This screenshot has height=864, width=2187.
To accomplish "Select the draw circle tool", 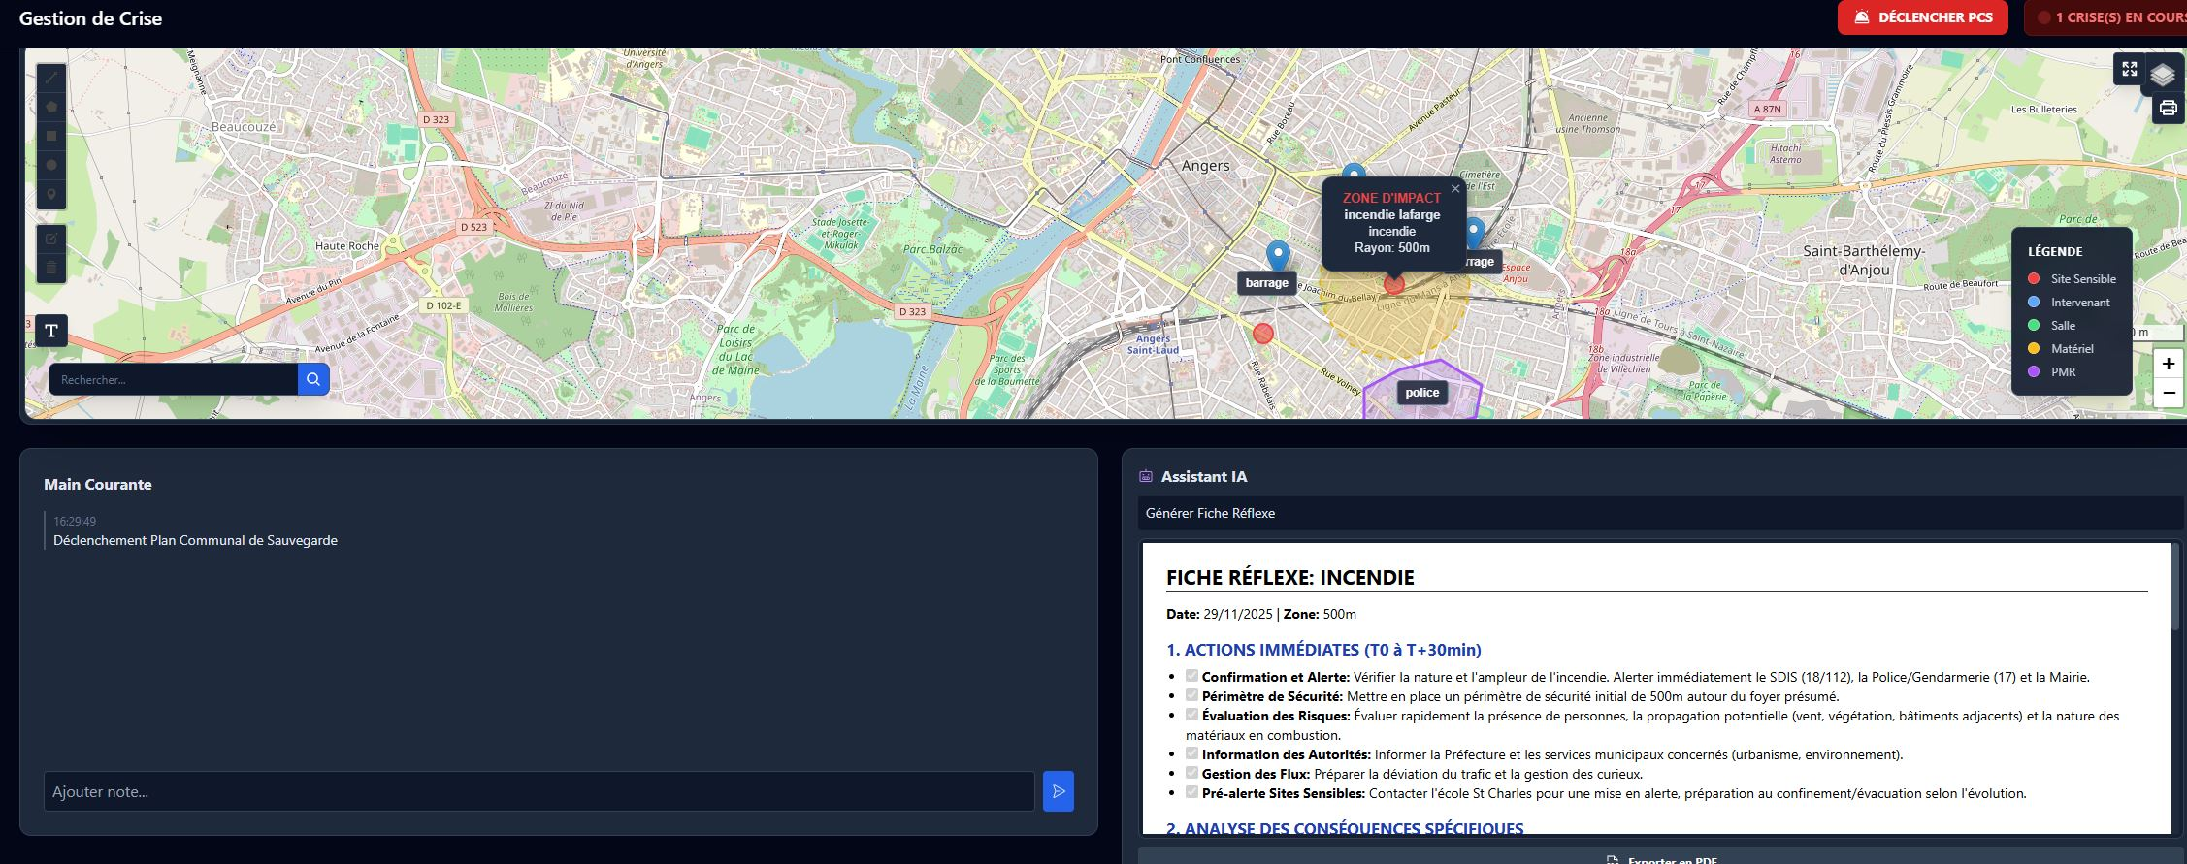I will tap(51, 165).
